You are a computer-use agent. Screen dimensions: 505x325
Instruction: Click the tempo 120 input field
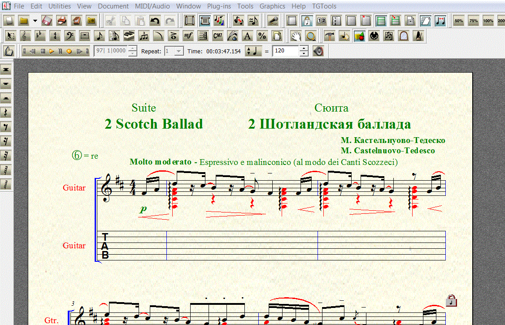(x=286, y=51)
